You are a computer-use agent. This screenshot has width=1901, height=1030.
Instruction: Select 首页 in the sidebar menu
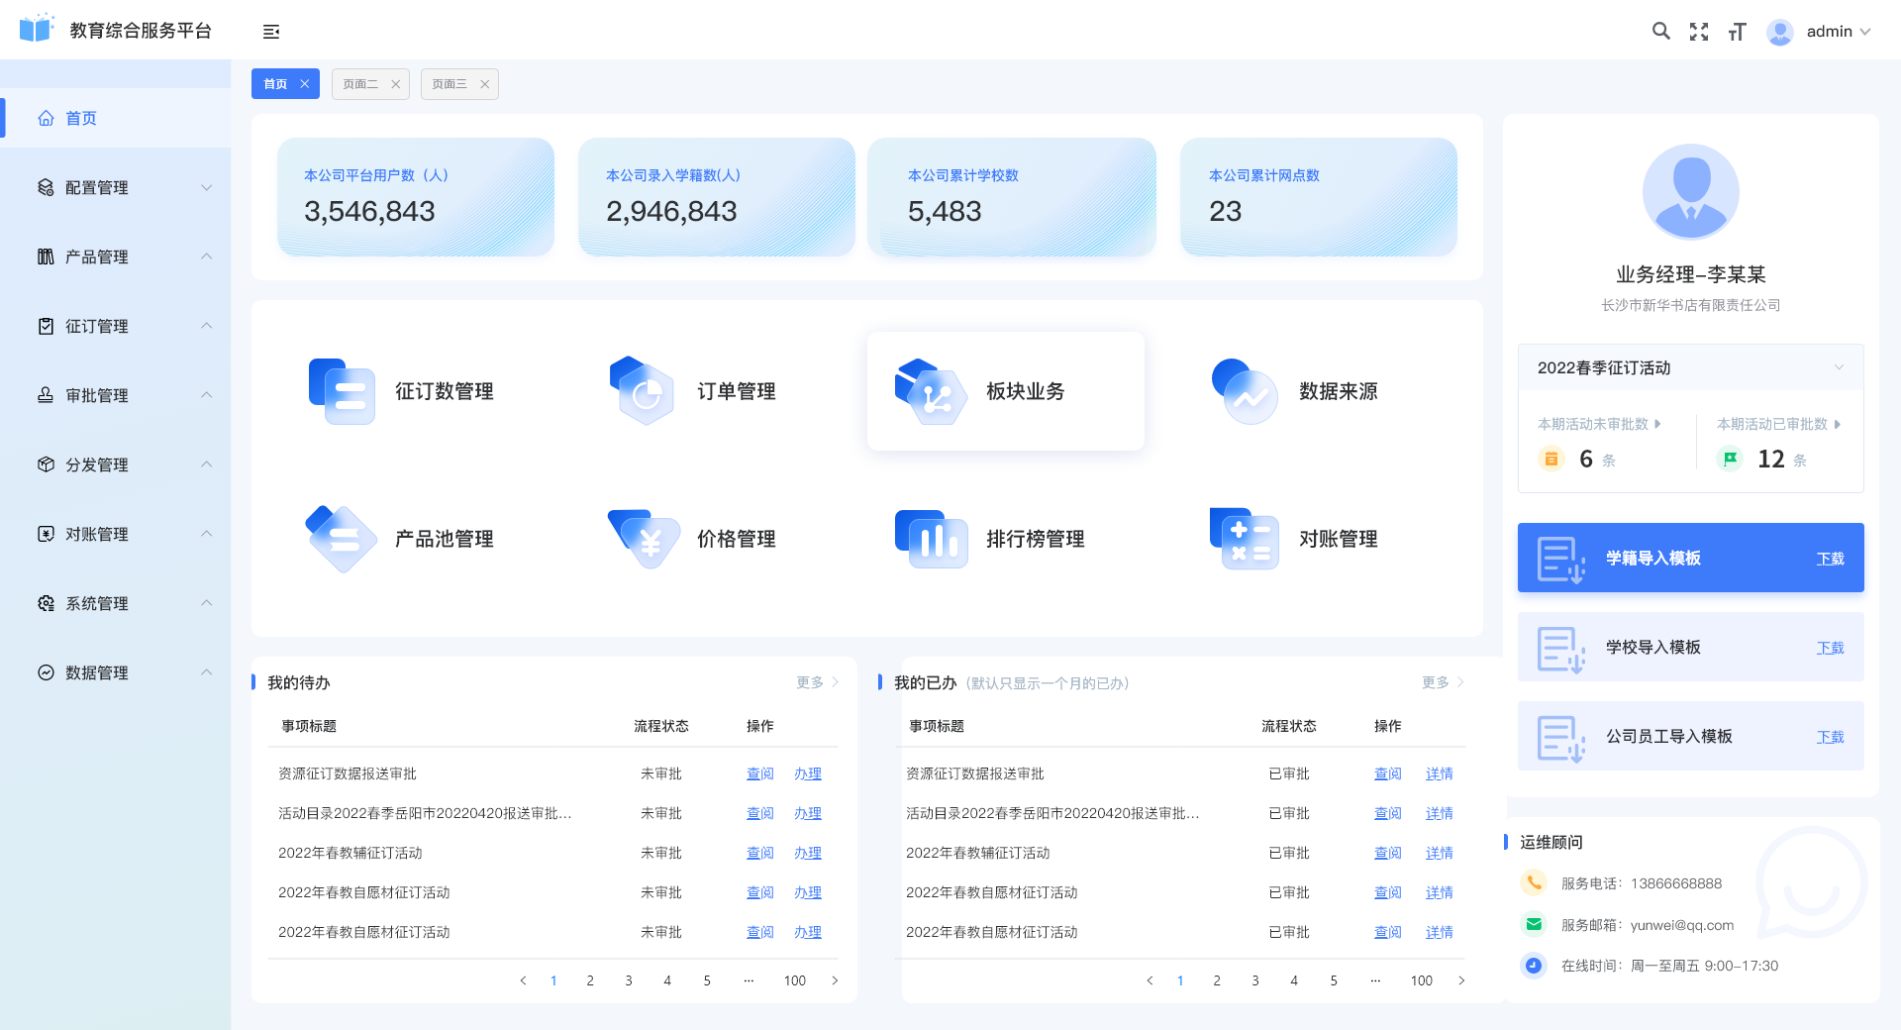click(115, 118)
